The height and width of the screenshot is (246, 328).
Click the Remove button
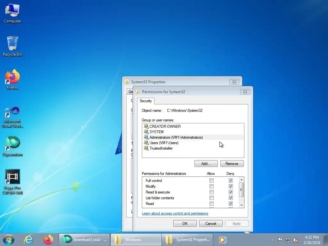click(232, 164)
